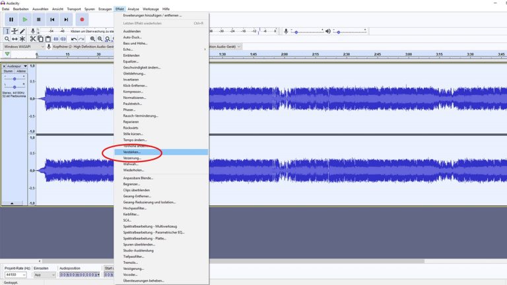Viewport: 507px width, 285px height.
Task: Trim audio outside selection
Action: 55,39
